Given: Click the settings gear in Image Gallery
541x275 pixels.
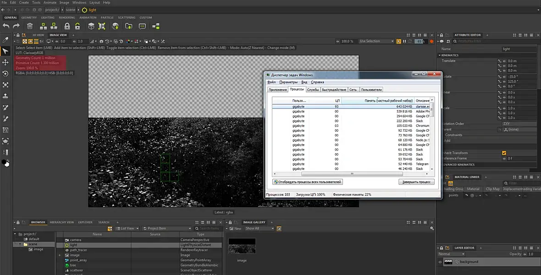Looking at the screenshot, I should click(431, 228).
